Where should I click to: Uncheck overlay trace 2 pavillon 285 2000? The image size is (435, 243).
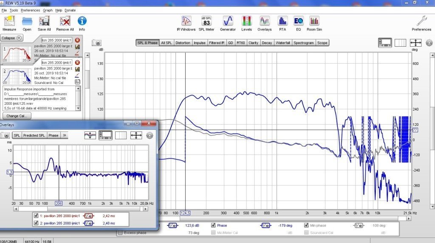point(36,223)
